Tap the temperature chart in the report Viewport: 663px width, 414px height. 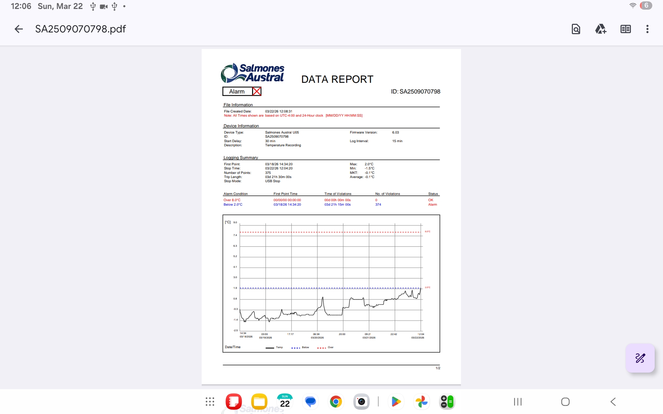331,283
